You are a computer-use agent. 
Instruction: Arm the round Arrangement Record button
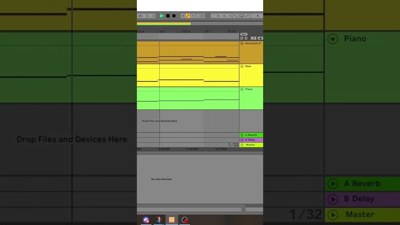pyautogui.click(x=174, y=16)
